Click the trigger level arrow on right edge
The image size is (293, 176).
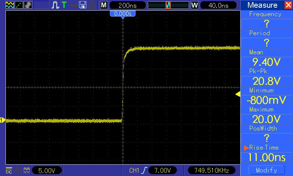237,94
